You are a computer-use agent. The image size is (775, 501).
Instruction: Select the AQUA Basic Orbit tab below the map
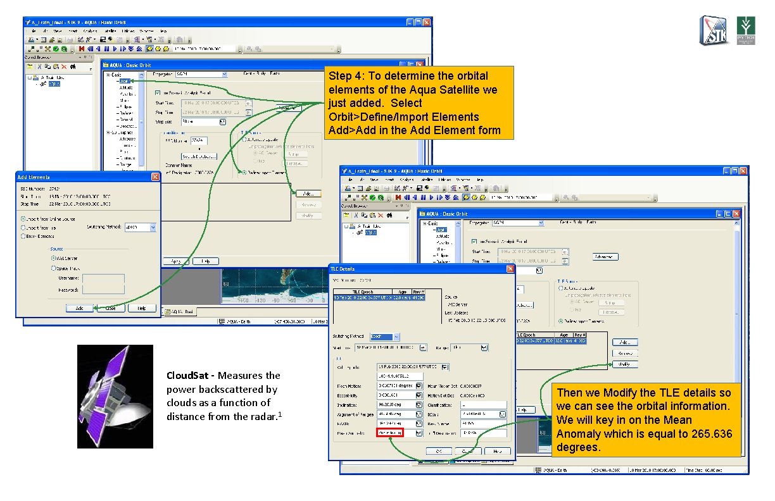[182, 311]
